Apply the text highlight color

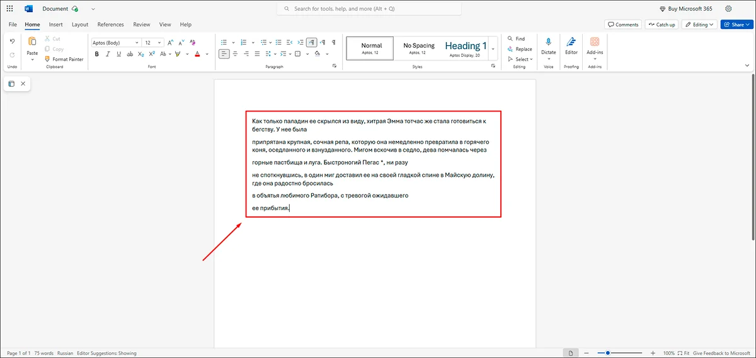(x=178, y=54)
